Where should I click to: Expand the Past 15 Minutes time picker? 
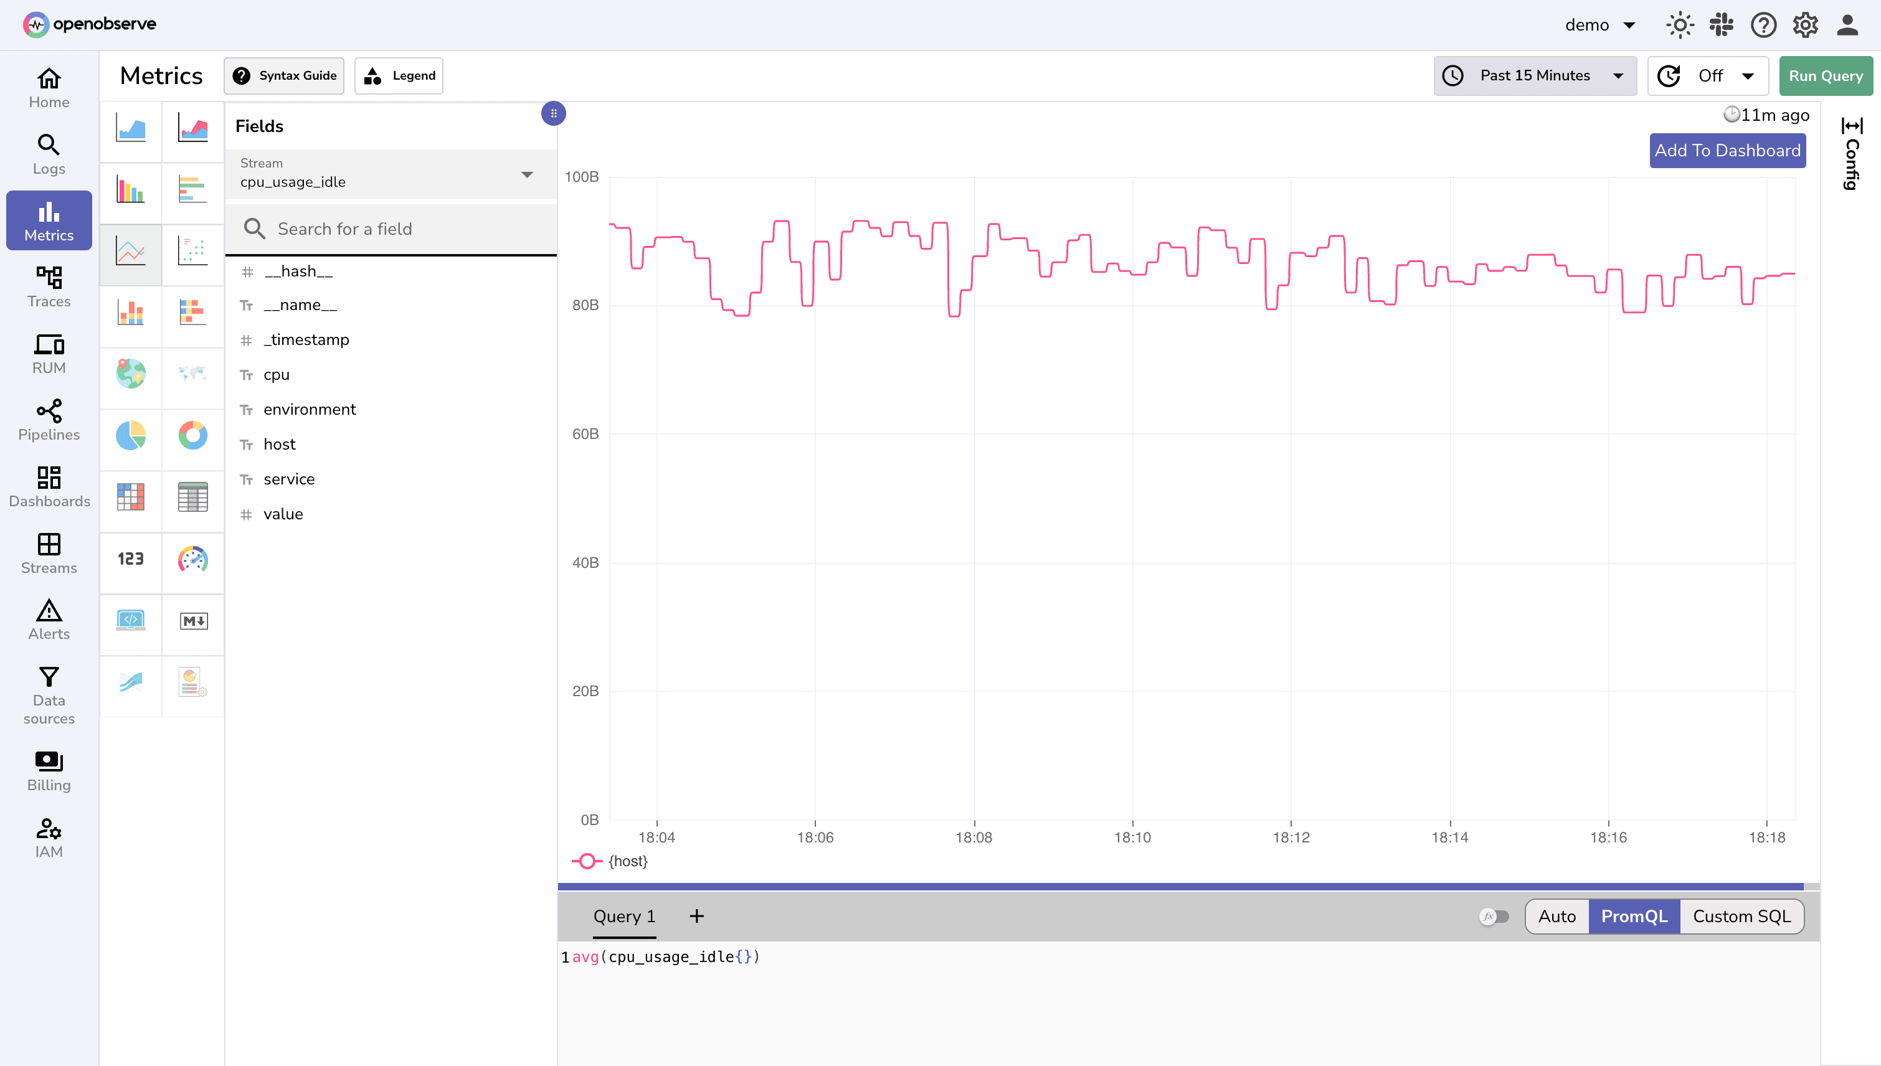[1535, 75]
